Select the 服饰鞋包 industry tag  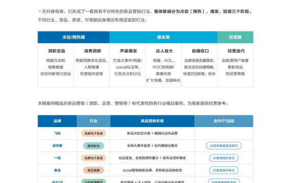click(93, 146)
